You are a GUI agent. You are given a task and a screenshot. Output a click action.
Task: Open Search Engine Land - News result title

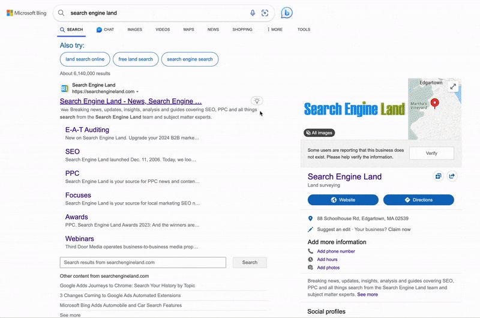pos(131,101)
